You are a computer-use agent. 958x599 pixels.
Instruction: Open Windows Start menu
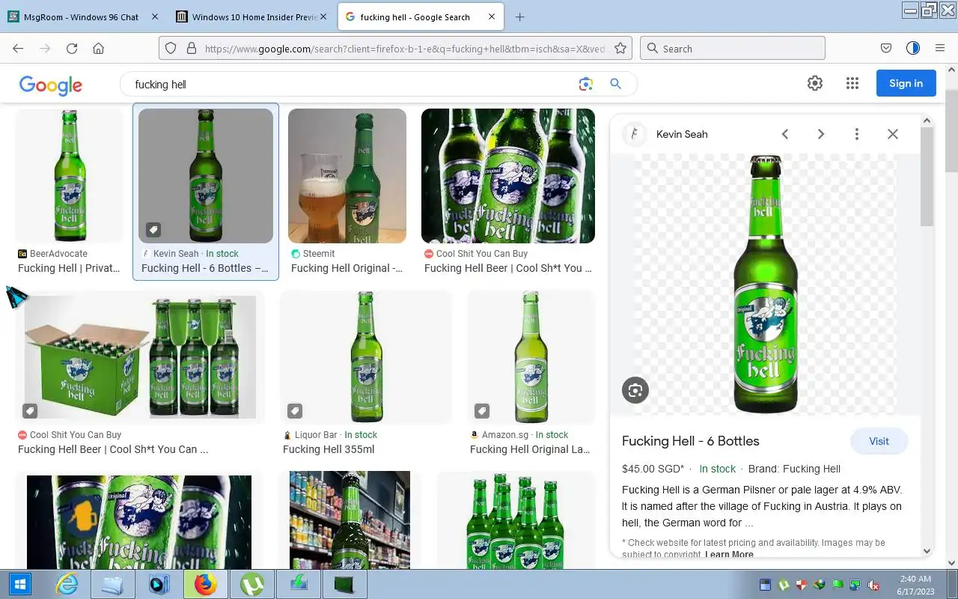[19, 584]
